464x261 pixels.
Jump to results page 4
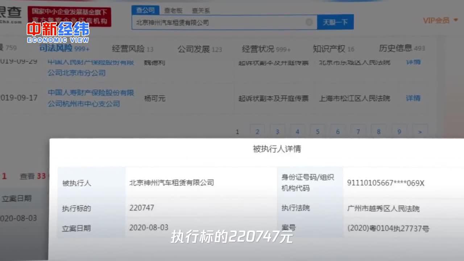[297, 132]
